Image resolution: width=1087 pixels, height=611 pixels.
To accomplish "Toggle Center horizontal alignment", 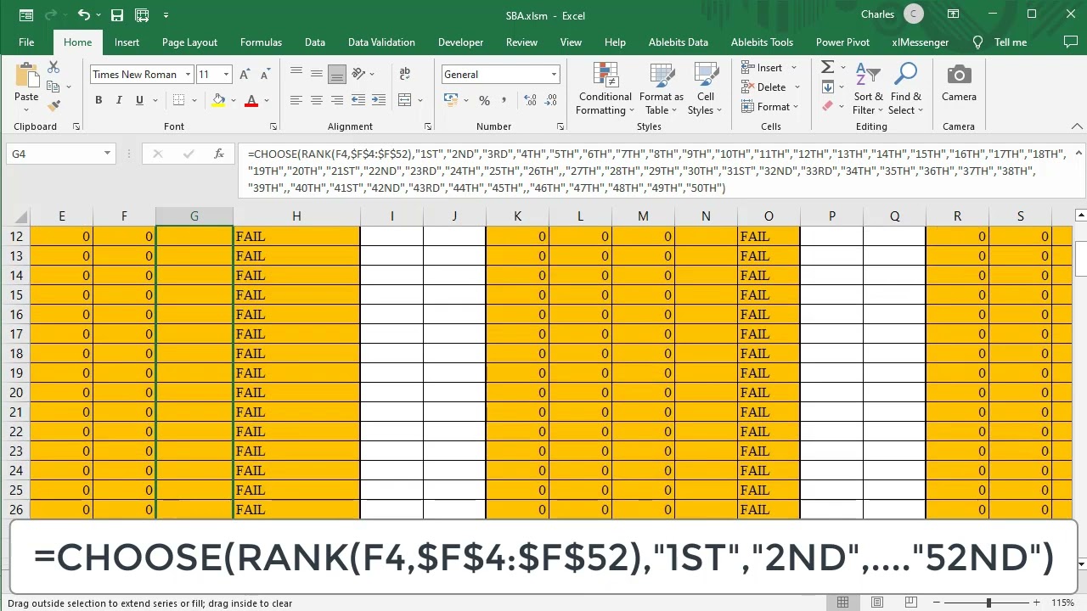I will [x=317, y=100].
